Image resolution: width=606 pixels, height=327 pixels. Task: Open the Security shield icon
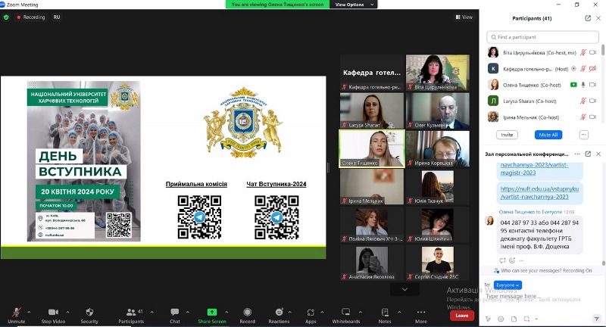pos(89,312)
